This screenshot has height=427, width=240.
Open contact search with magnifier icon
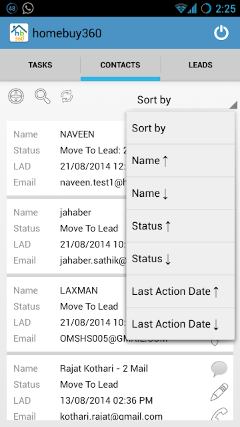tap(43, 96)
